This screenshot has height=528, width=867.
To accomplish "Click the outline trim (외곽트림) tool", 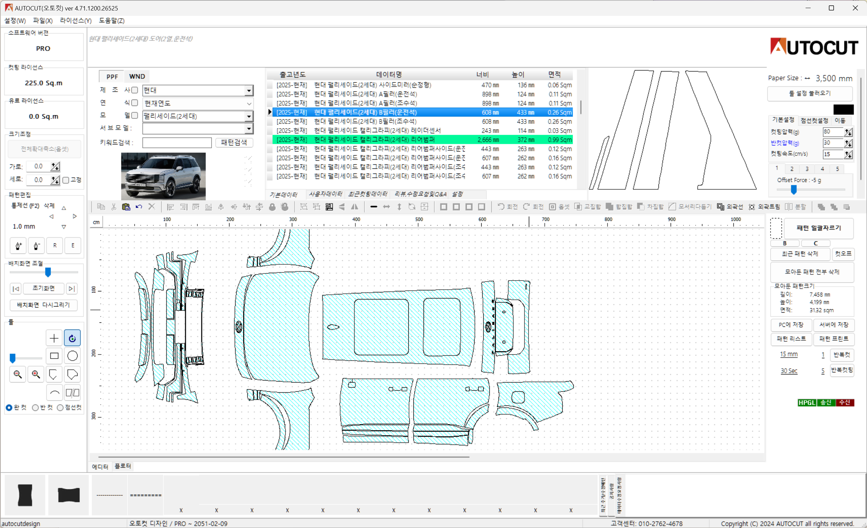I will (x=752, y=207).
